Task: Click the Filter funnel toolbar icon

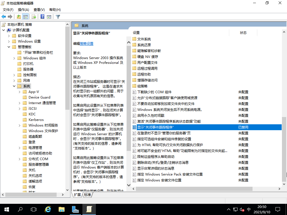Action: click(58, 17)
